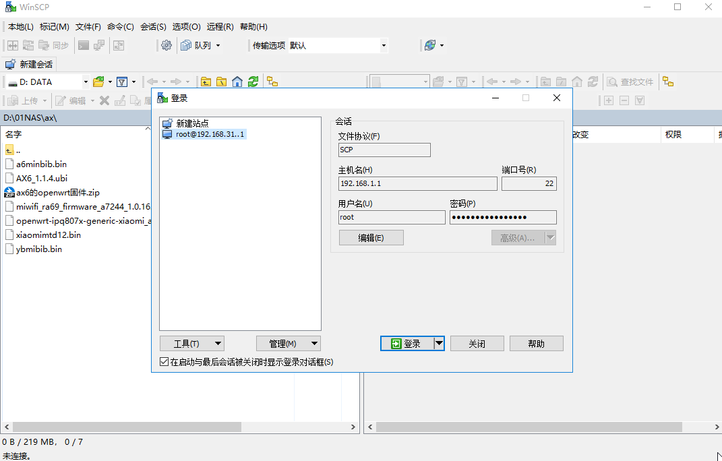Sort local files by 名字 column header
Viewport: 722px width, 461px height.
76,135
